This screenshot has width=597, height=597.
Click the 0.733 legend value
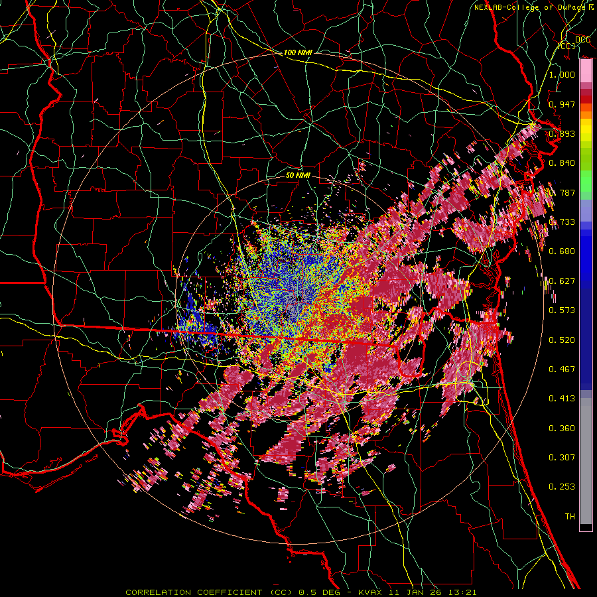(x=562, y=222)
